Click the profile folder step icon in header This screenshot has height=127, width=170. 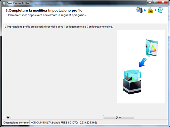point(160,10)
